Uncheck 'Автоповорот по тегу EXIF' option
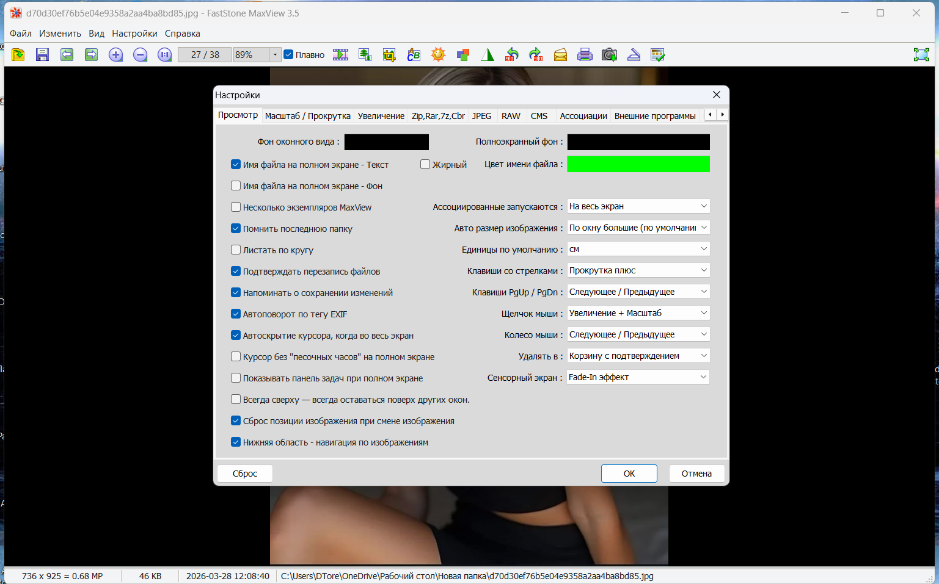 [x=236, y=314]
